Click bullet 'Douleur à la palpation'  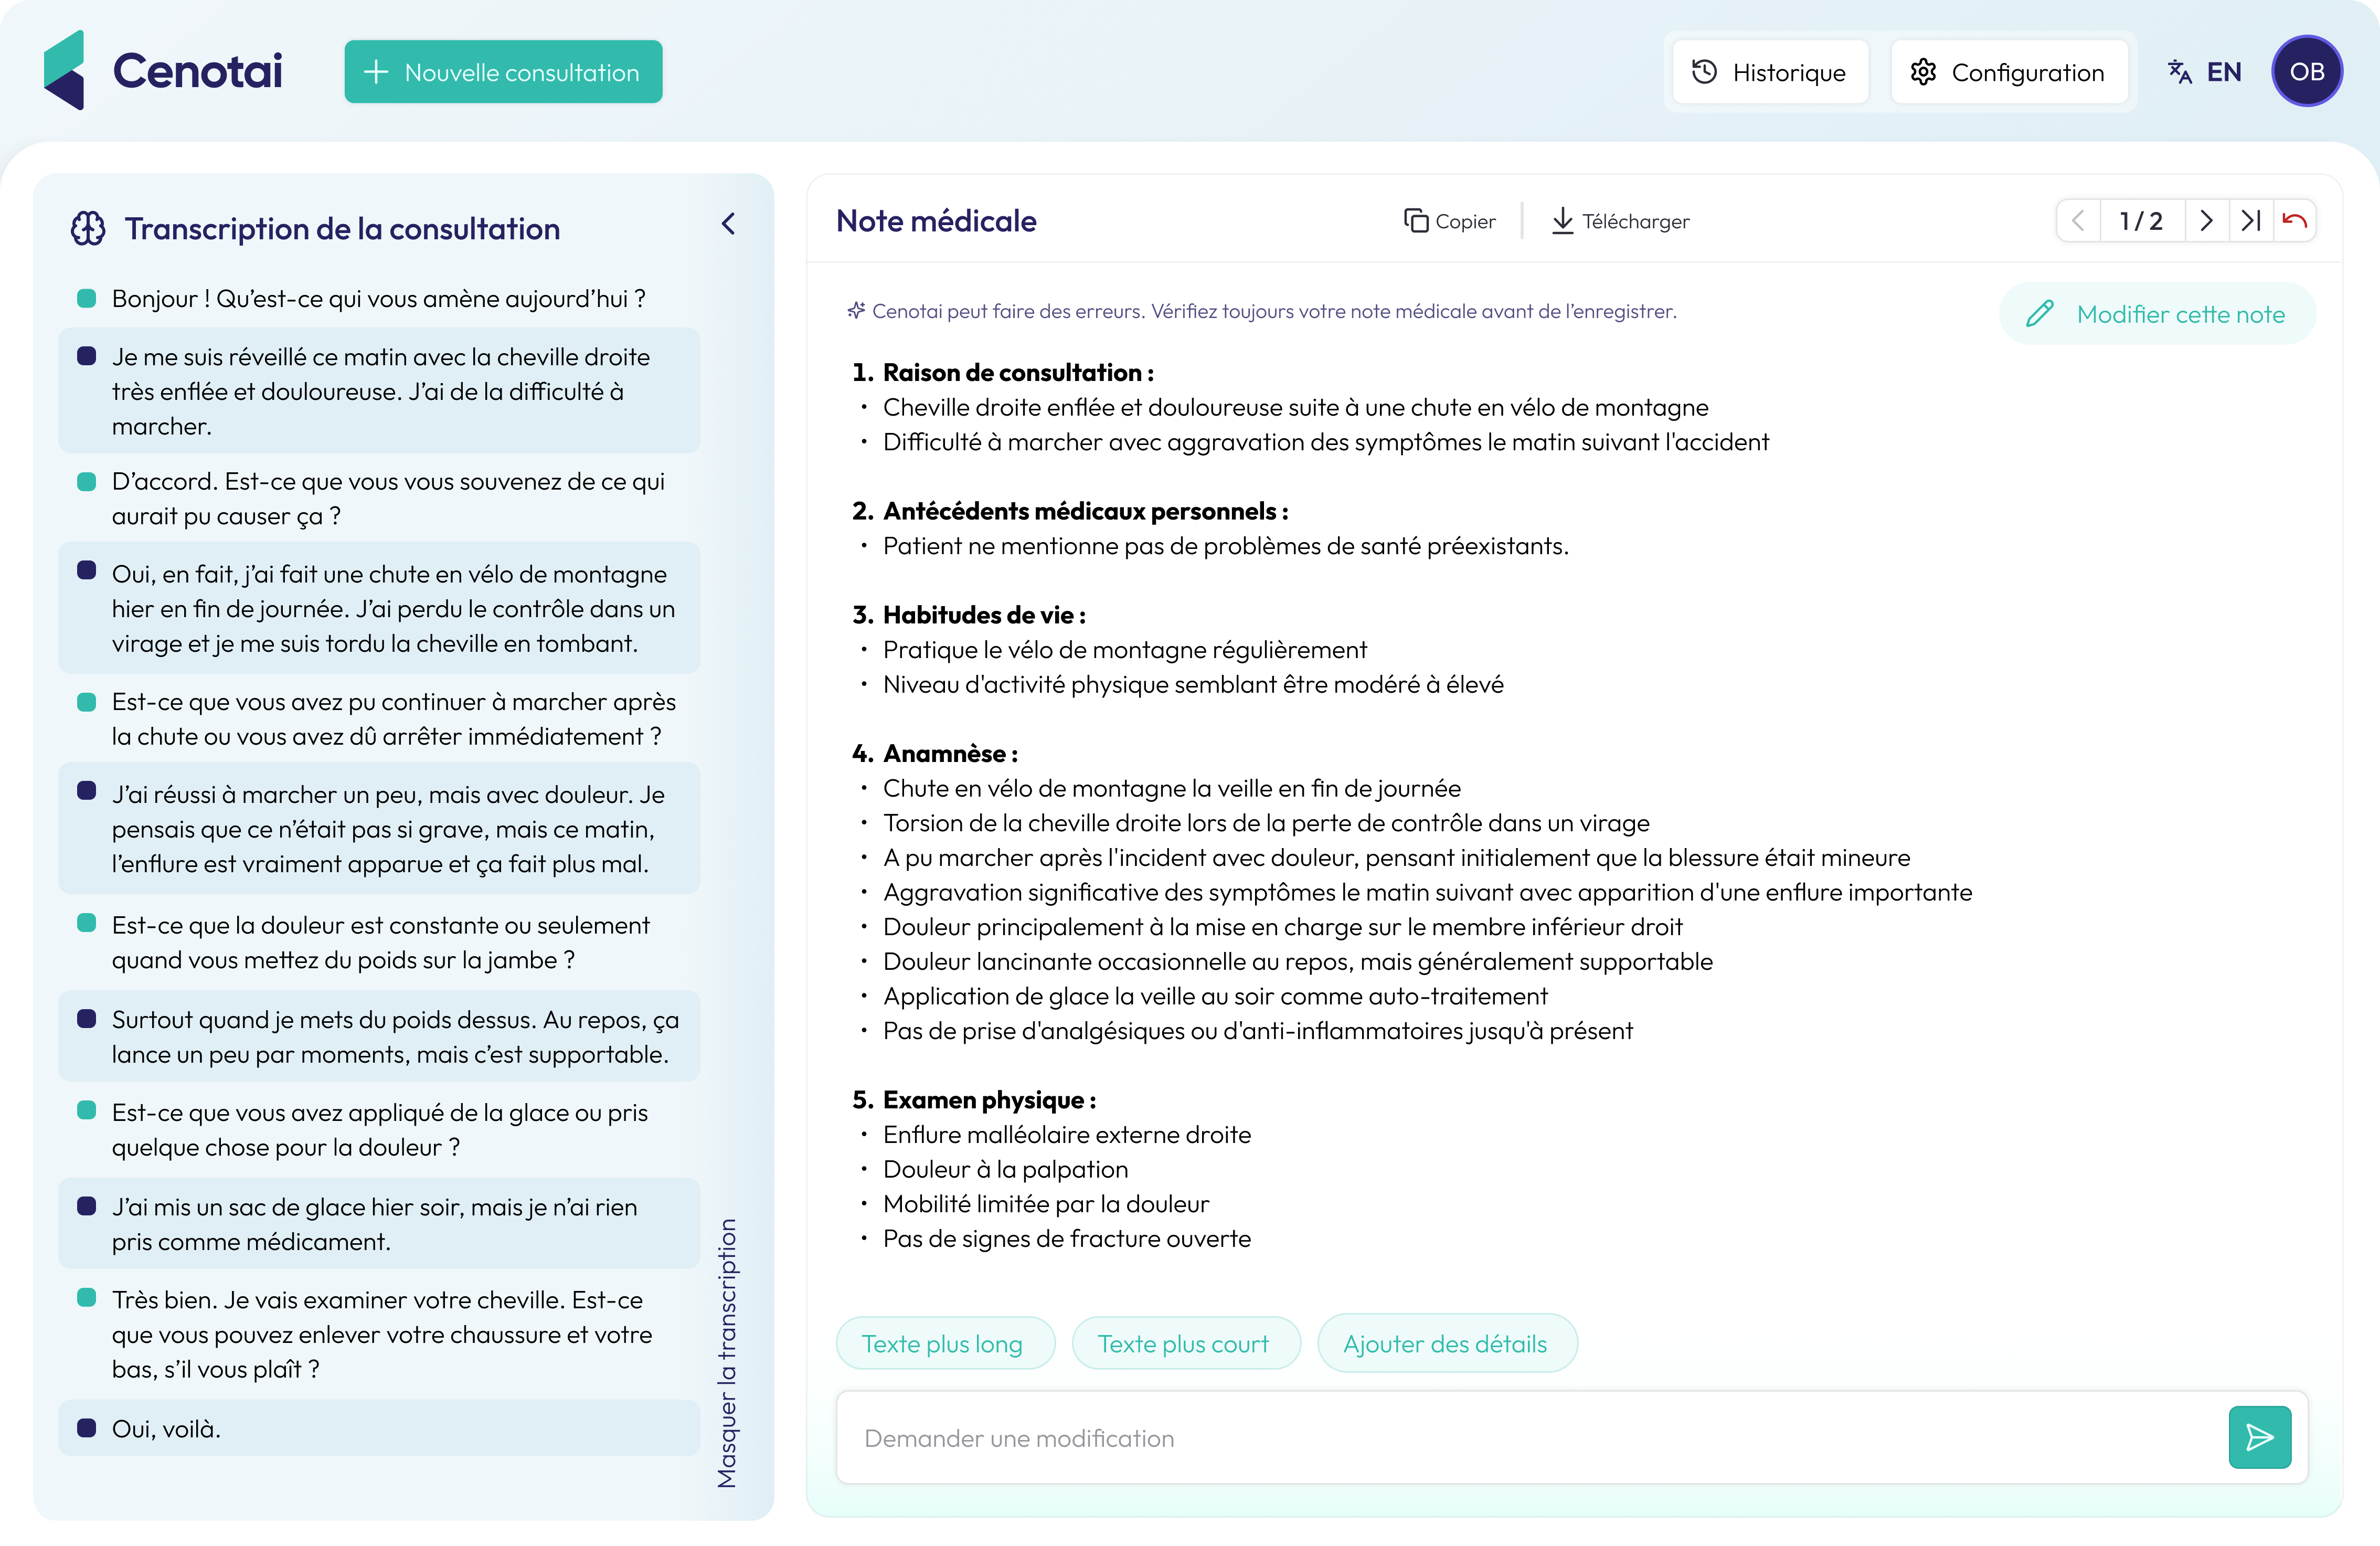[x=1006, y=1170]
